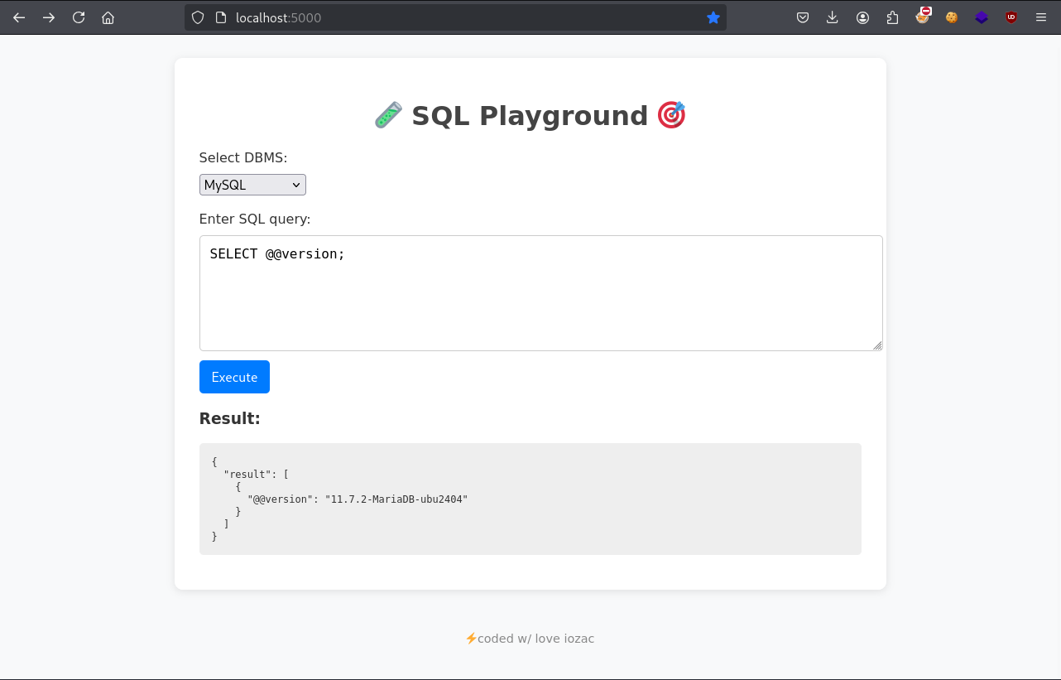The height and width of the screenshot is (680, 1061).
Task: View page info icon beside localhost
Action: pos(221,17)
